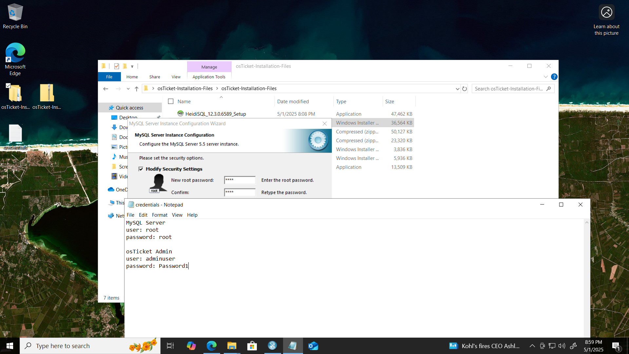629x354 pixels.
Task: Open the Application Tools tab
Action: point(209,77)
